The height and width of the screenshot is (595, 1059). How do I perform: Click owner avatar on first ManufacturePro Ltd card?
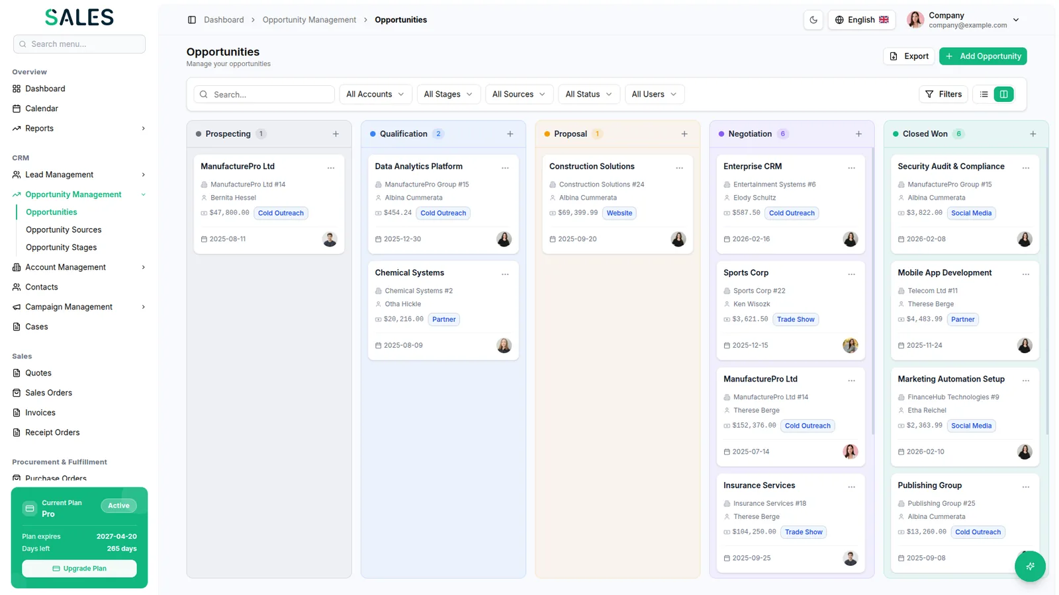(x=330, y=239)
